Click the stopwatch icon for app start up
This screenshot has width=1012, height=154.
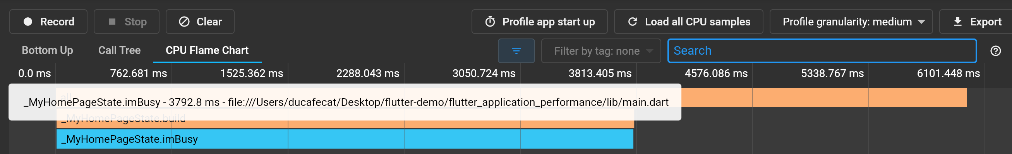click(x=490, y=22)
